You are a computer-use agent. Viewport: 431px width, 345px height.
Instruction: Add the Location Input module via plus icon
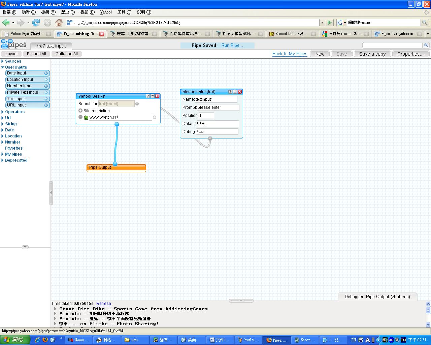coord(46,80)
